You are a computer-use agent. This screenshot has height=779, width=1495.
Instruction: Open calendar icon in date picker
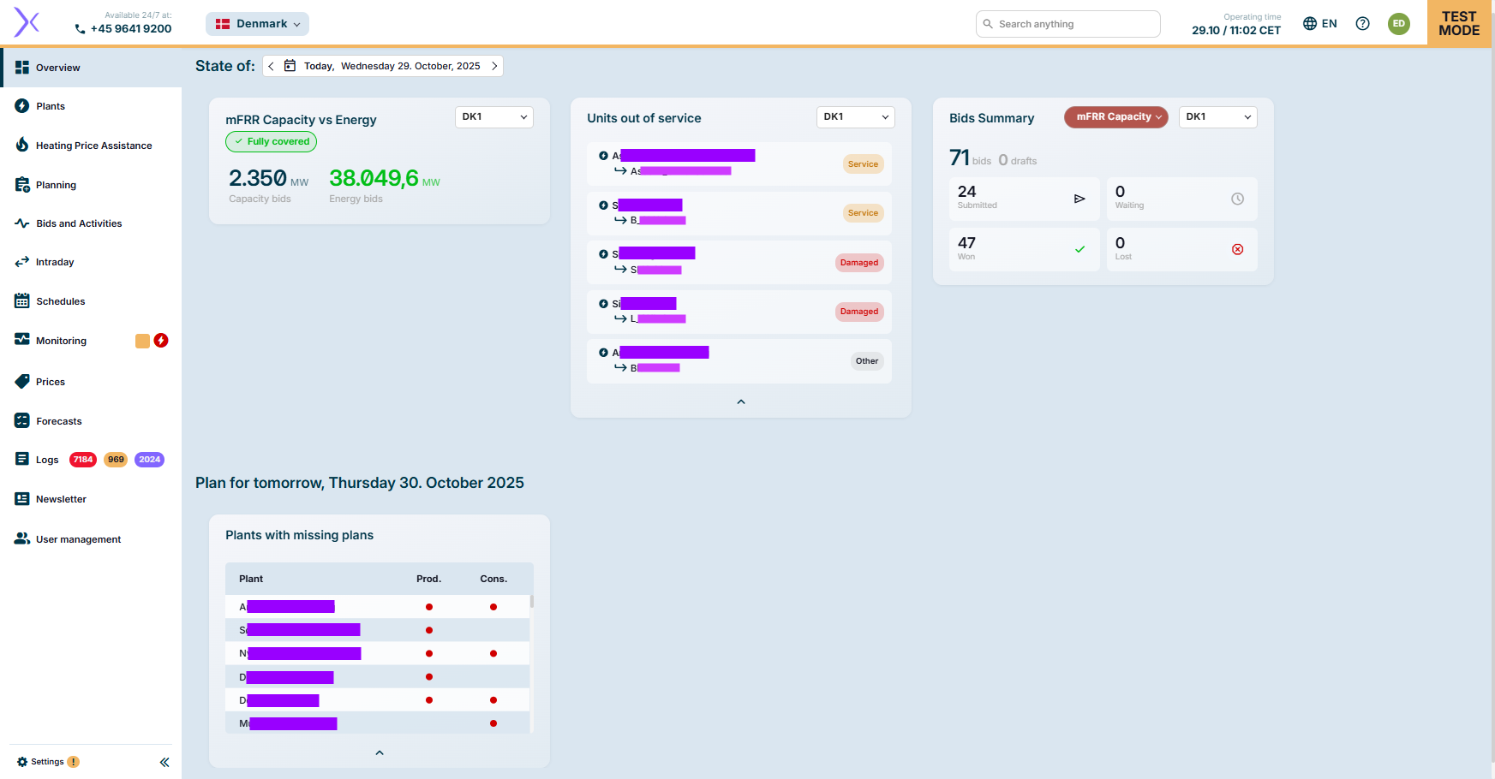(x=290, y=66)
